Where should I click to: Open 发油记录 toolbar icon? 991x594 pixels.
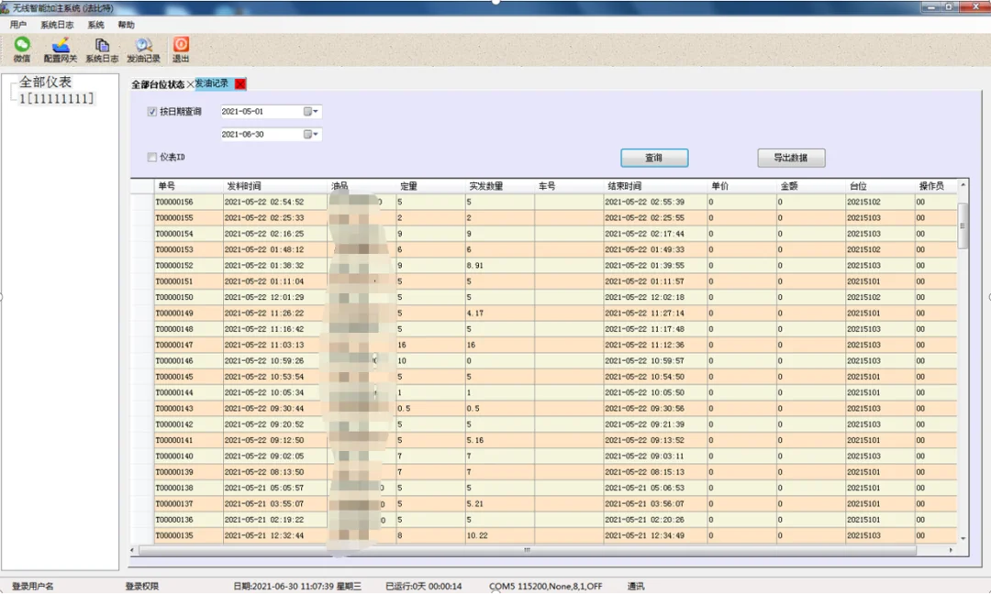pos(143,49)
